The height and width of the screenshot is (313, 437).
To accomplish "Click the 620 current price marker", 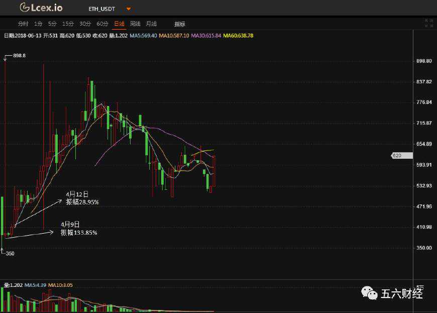I will point(398,156).
